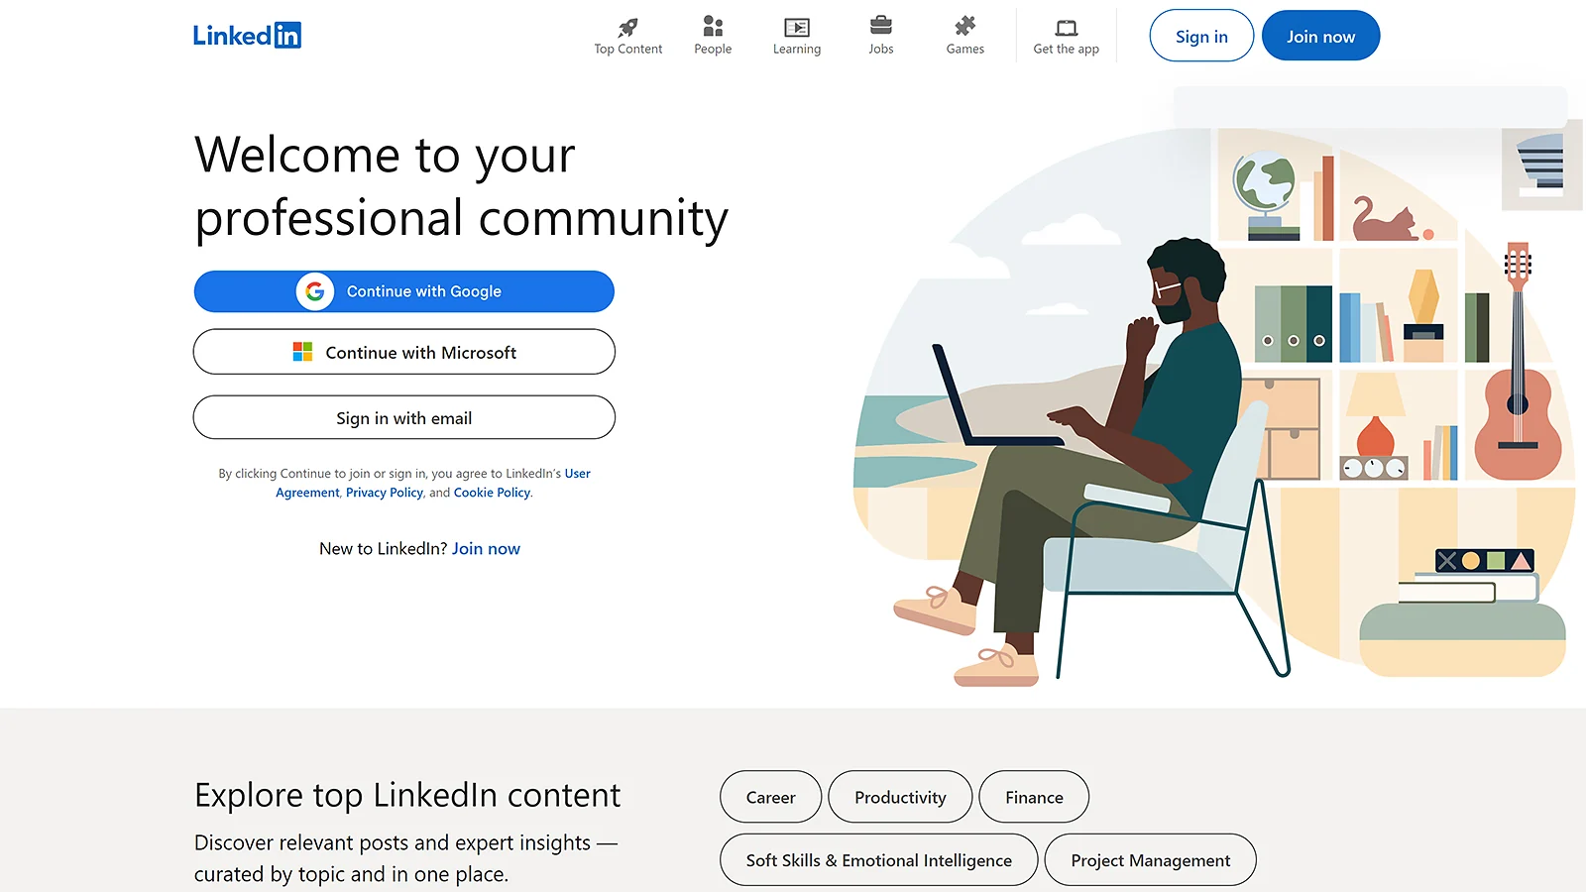This screenshot has width=1586, height=892.
Task: Open Top Content rocket icon
Action: coord(628,27)
